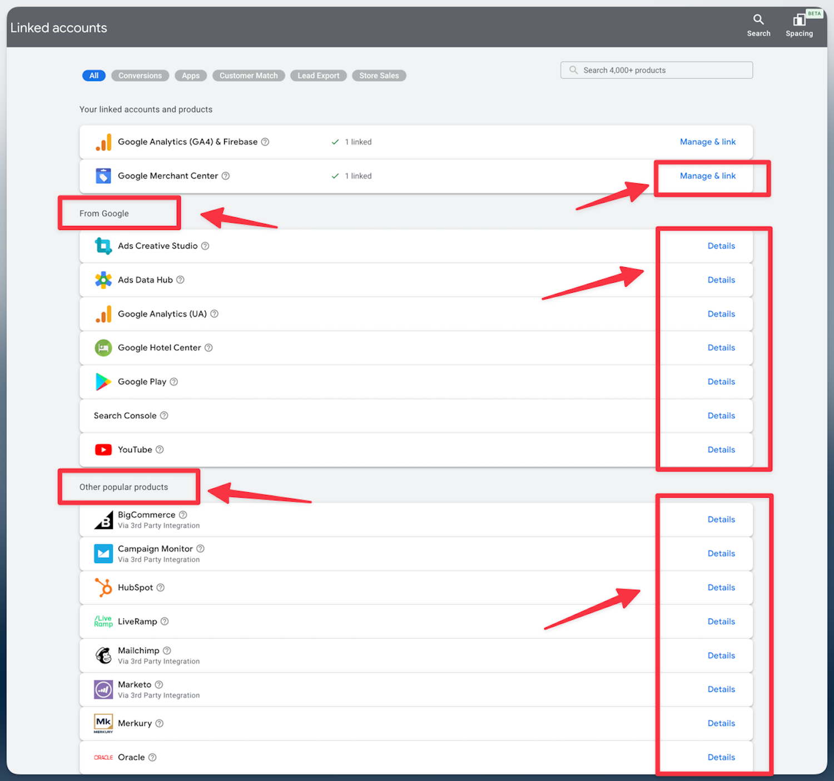The height and width of the screenshot is (781, 834).
Task: Click the Merkury logo icon
Action: pyautogui.click(x=103, y=724)
